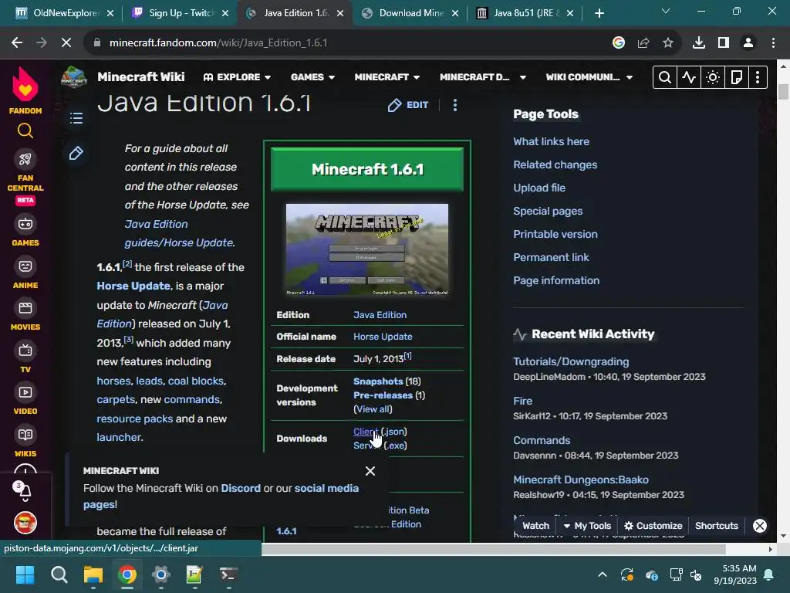Viewport: 790px width, 593px height.
Task: Open notifications bell in Fandom sidebar
Action: 25,492
